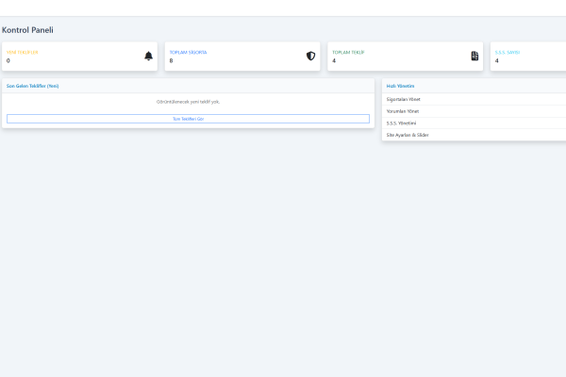
Task: Click the Hızlı Yönetim panel header
Action: 401,86
